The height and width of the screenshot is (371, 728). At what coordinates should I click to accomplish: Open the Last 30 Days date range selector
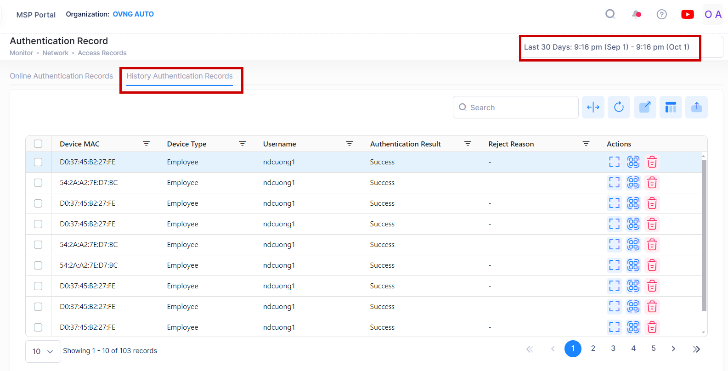click(606, 47)
